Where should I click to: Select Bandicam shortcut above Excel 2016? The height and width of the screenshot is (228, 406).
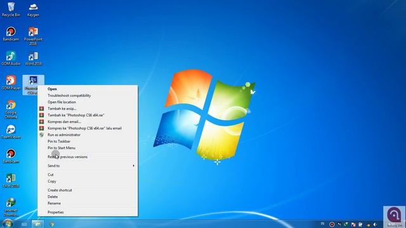[11, 156]
